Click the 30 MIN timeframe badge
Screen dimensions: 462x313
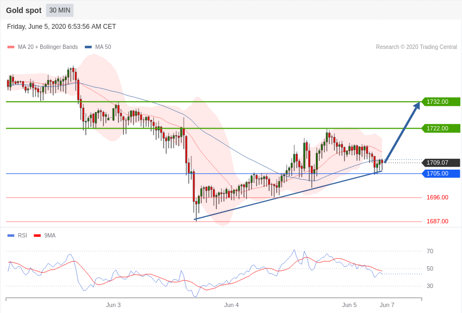point(60,10)
